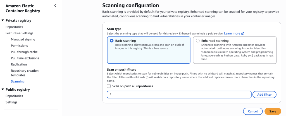Screen dimensions: 286x116
Task: Select the Enhanced scanning radio button
Action: click(198, 41)
